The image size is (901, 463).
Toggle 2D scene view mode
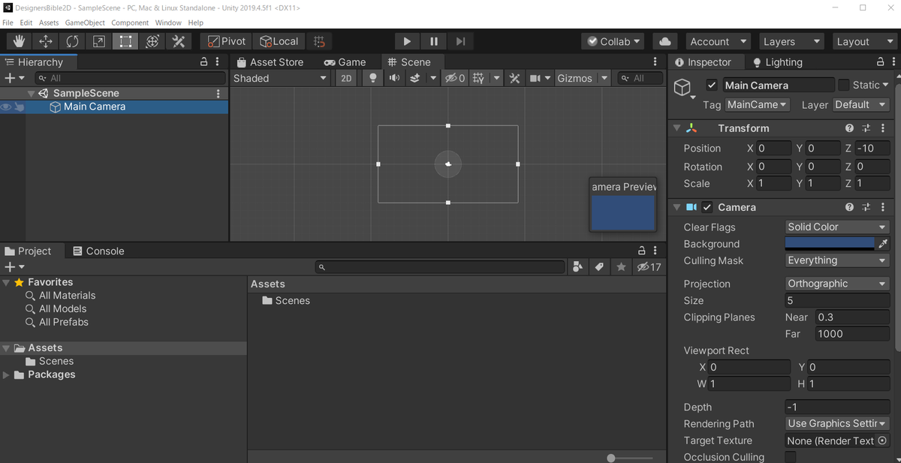point(346,78)
